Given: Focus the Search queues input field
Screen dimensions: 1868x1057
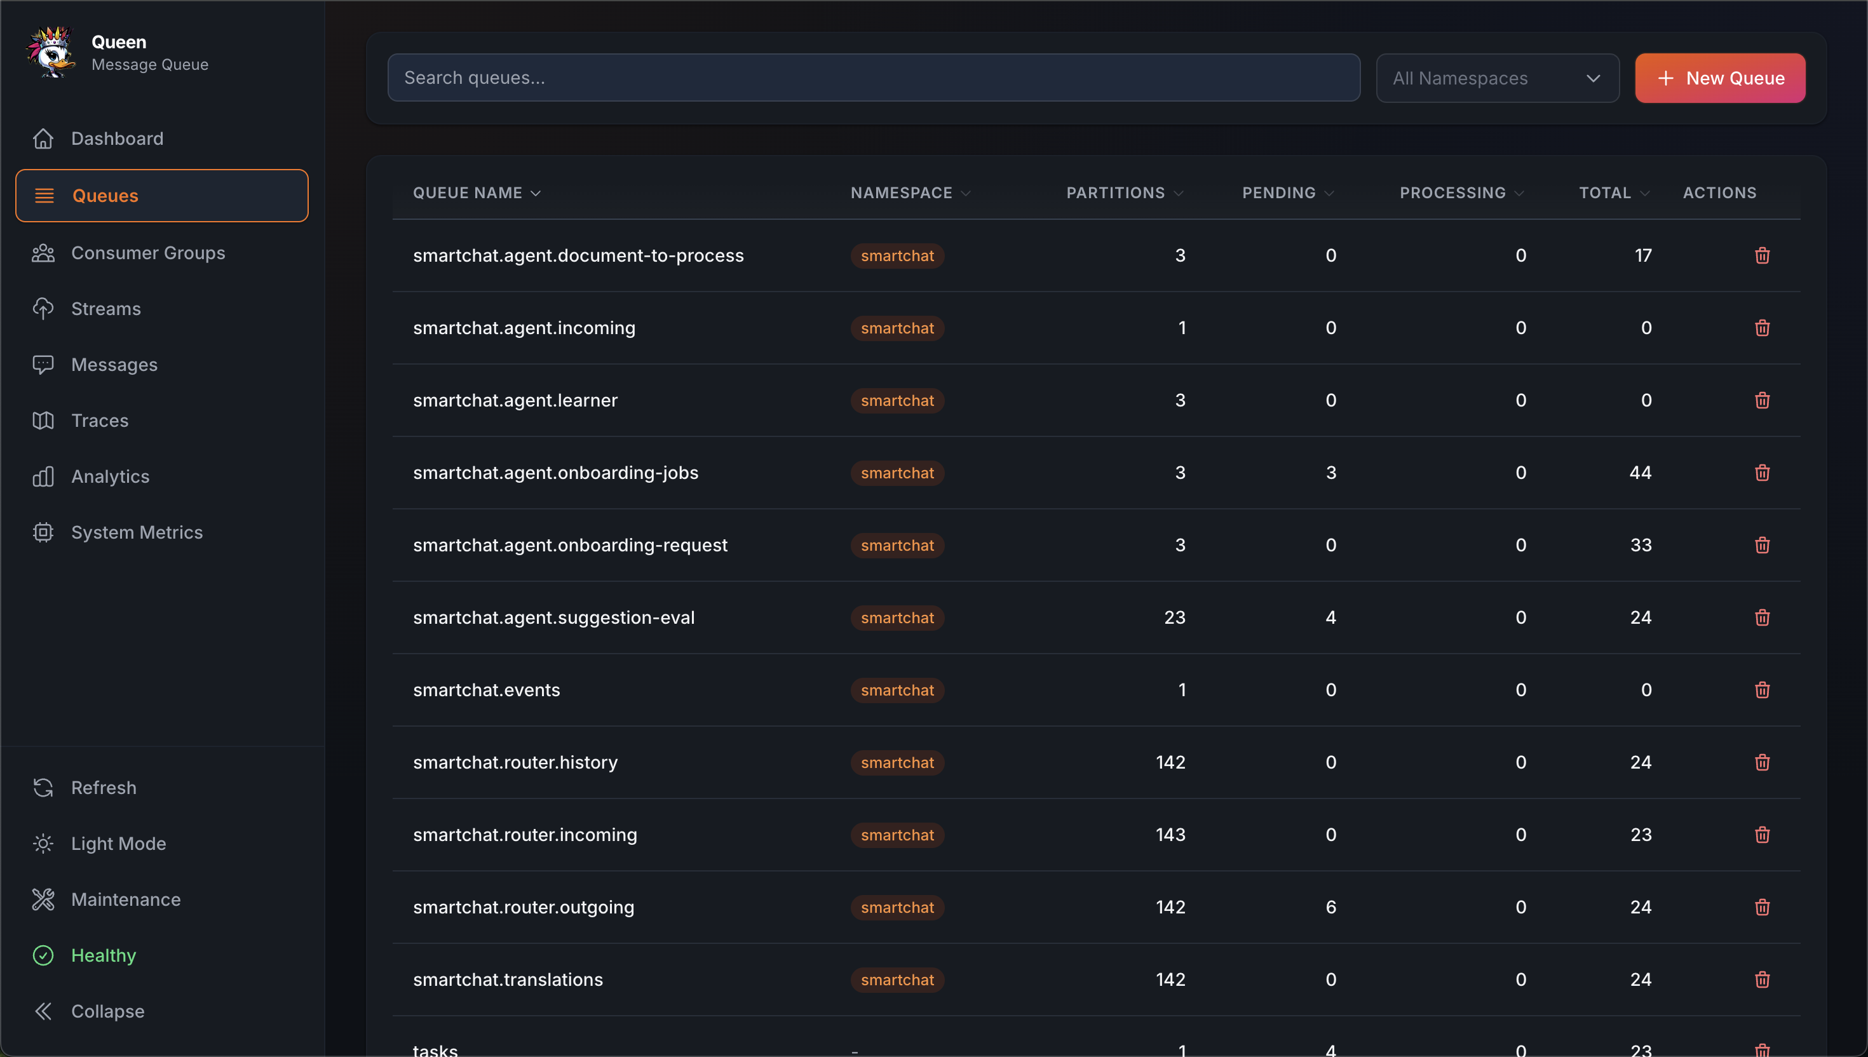Looking at the screenshot, I should coord(874,77).
